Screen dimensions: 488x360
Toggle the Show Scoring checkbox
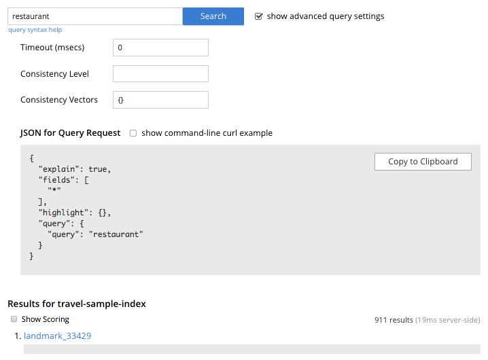pyautogui.click(x=14, y=319)
